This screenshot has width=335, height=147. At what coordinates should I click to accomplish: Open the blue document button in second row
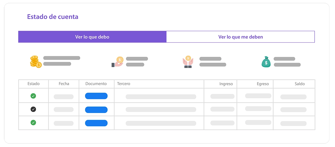(96, 110)
